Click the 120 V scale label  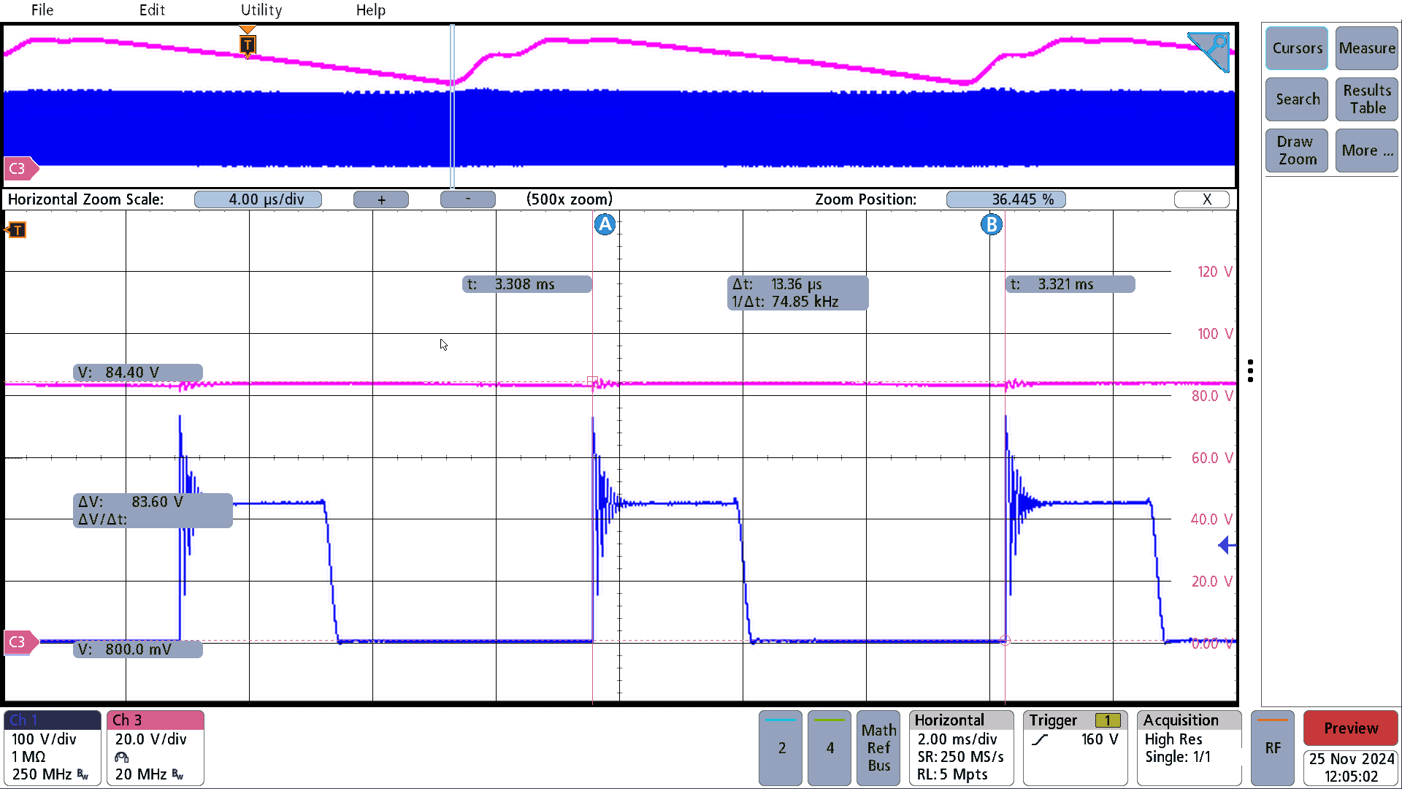point(1214,272)
